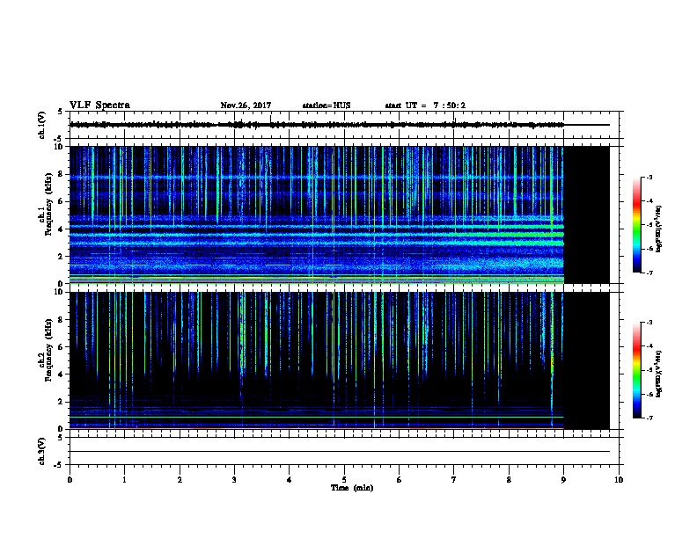This screenshot has height=538, width=697.
Task: Click the -7 label on ch.1 color bar
Action: (649, 273)
